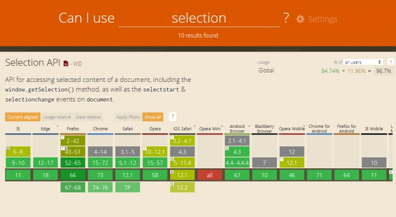Select the Chrome 4-14 cell
Screen dimensions: 396x217
100,152
